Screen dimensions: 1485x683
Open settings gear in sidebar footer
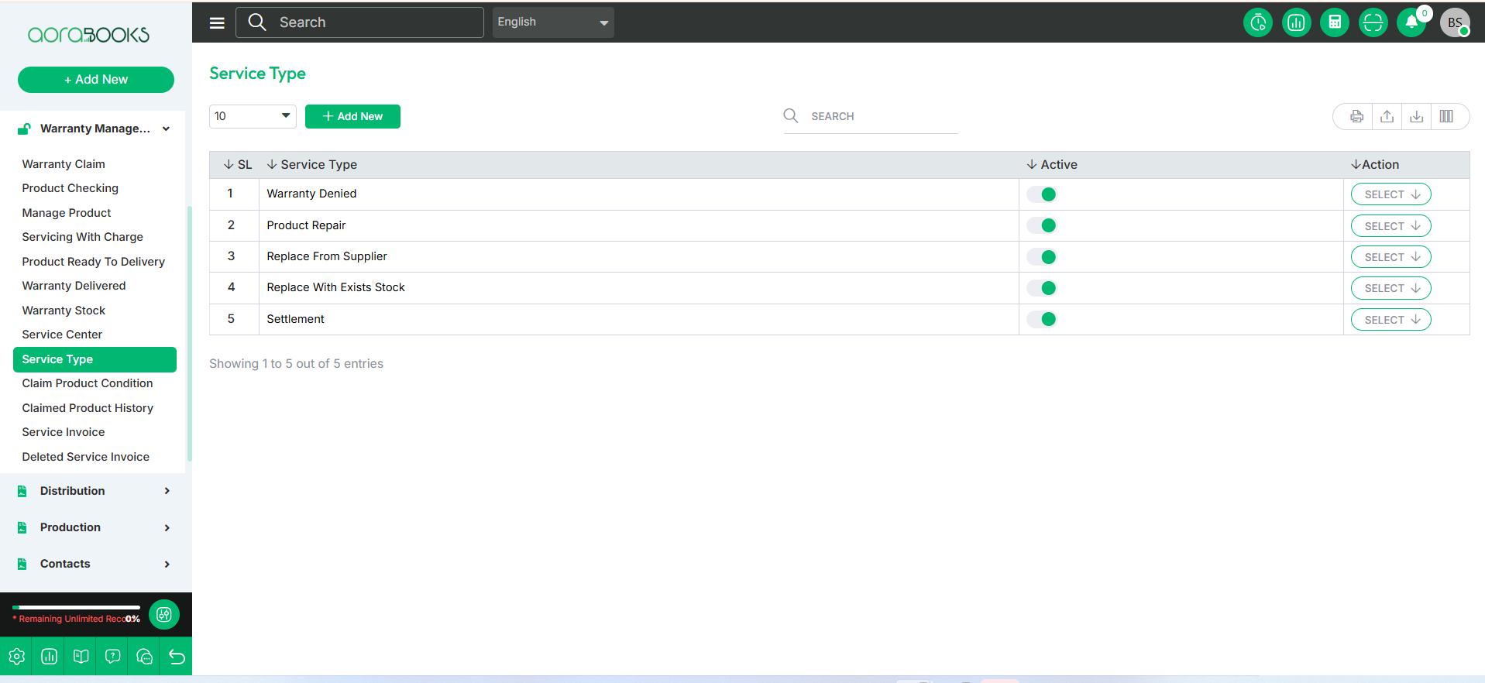click(16, 657)
